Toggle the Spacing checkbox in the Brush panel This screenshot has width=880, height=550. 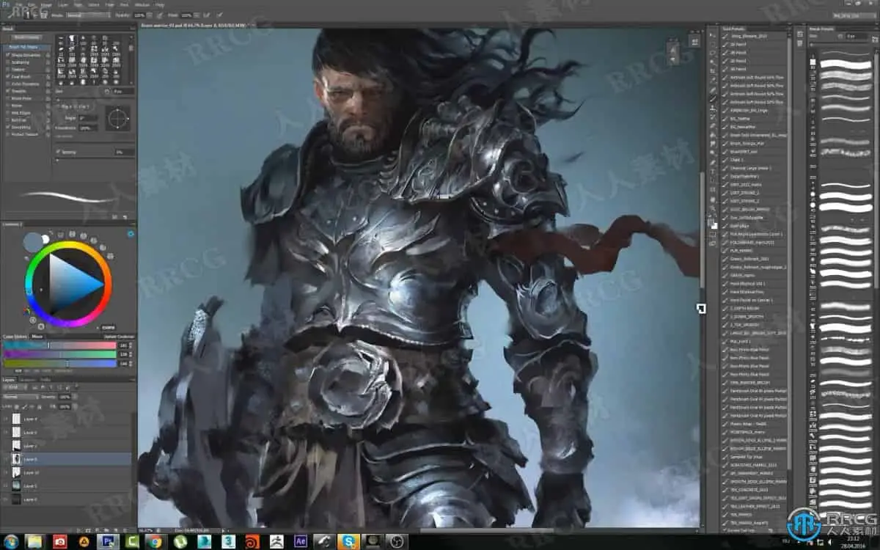(58, 152)
